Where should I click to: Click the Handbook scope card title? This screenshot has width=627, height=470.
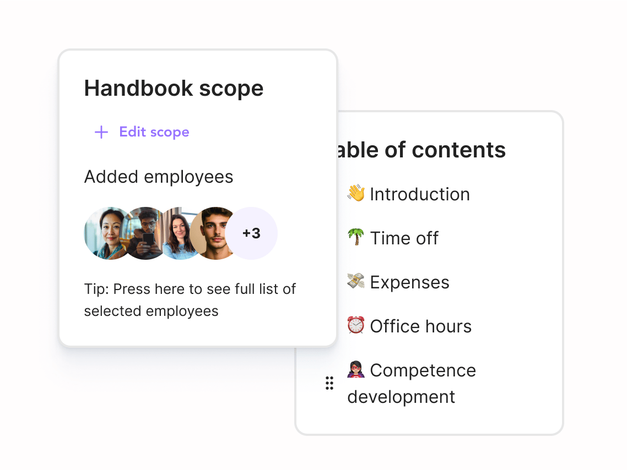coord(174,88)
